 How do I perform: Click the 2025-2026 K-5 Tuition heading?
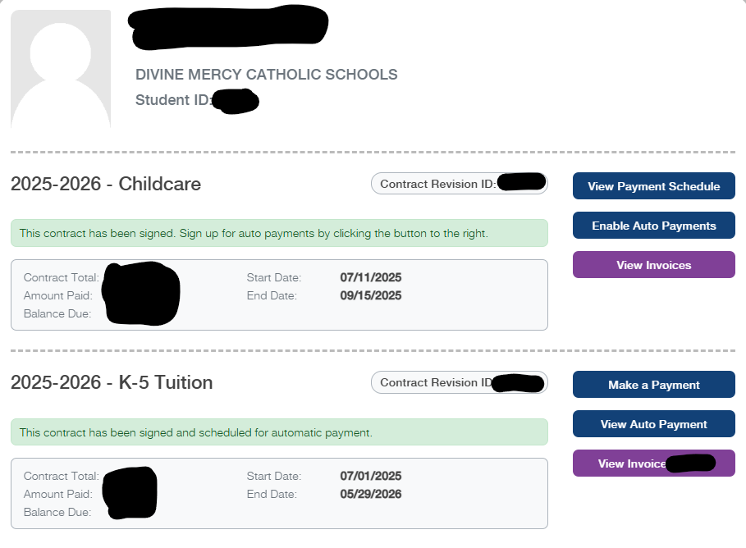pyautogui.click(x=112, y=382)
